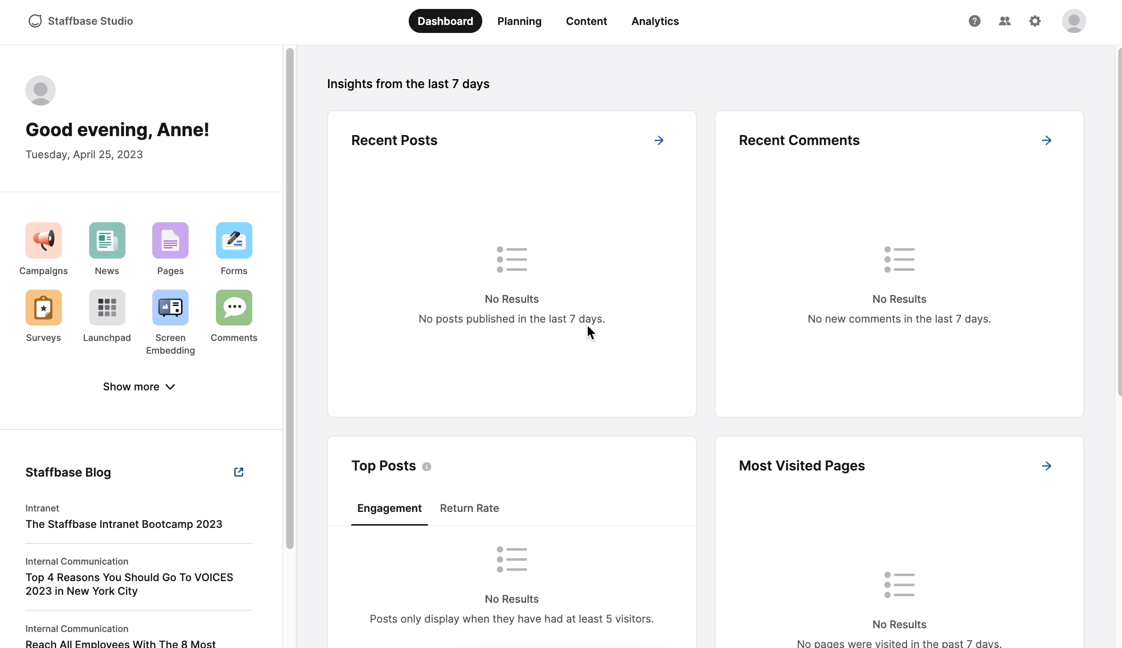Click the Most Visited Pages heading
Screen dimensions: 1122x648
tap(802, 466)
